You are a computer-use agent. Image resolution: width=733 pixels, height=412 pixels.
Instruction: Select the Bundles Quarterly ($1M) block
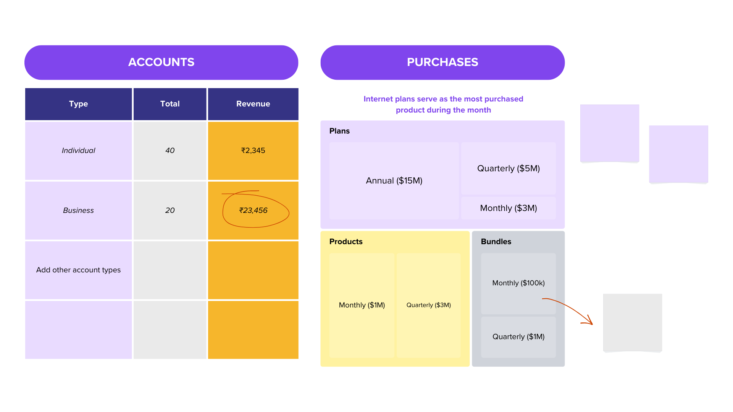pyautogui.click(x=518, y=336)
